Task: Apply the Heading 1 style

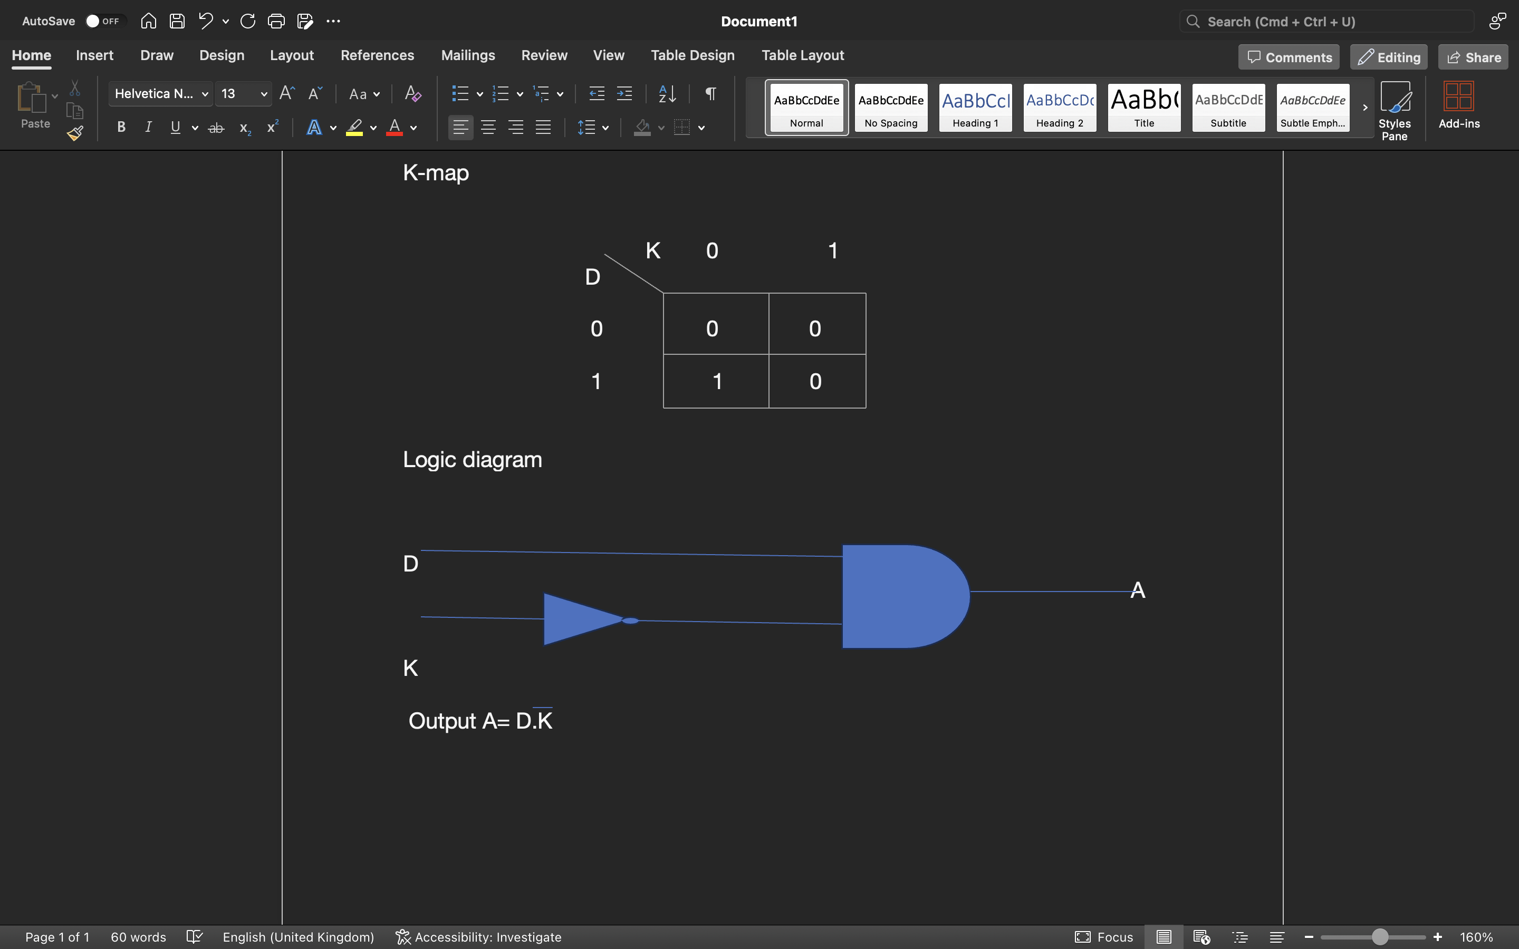Action: click(975, 108)
